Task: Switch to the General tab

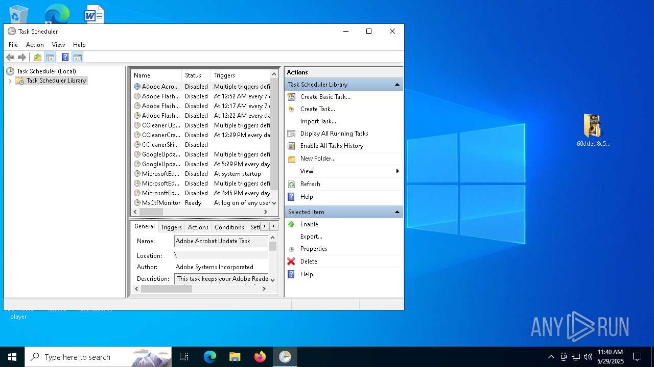Action: [145, 226]
